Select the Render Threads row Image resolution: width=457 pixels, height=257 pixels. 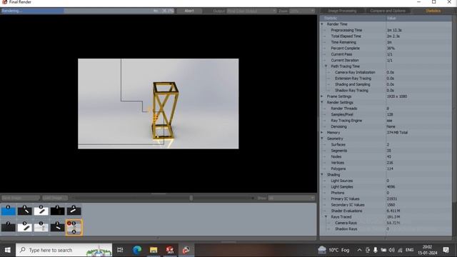tap(386, 109)
